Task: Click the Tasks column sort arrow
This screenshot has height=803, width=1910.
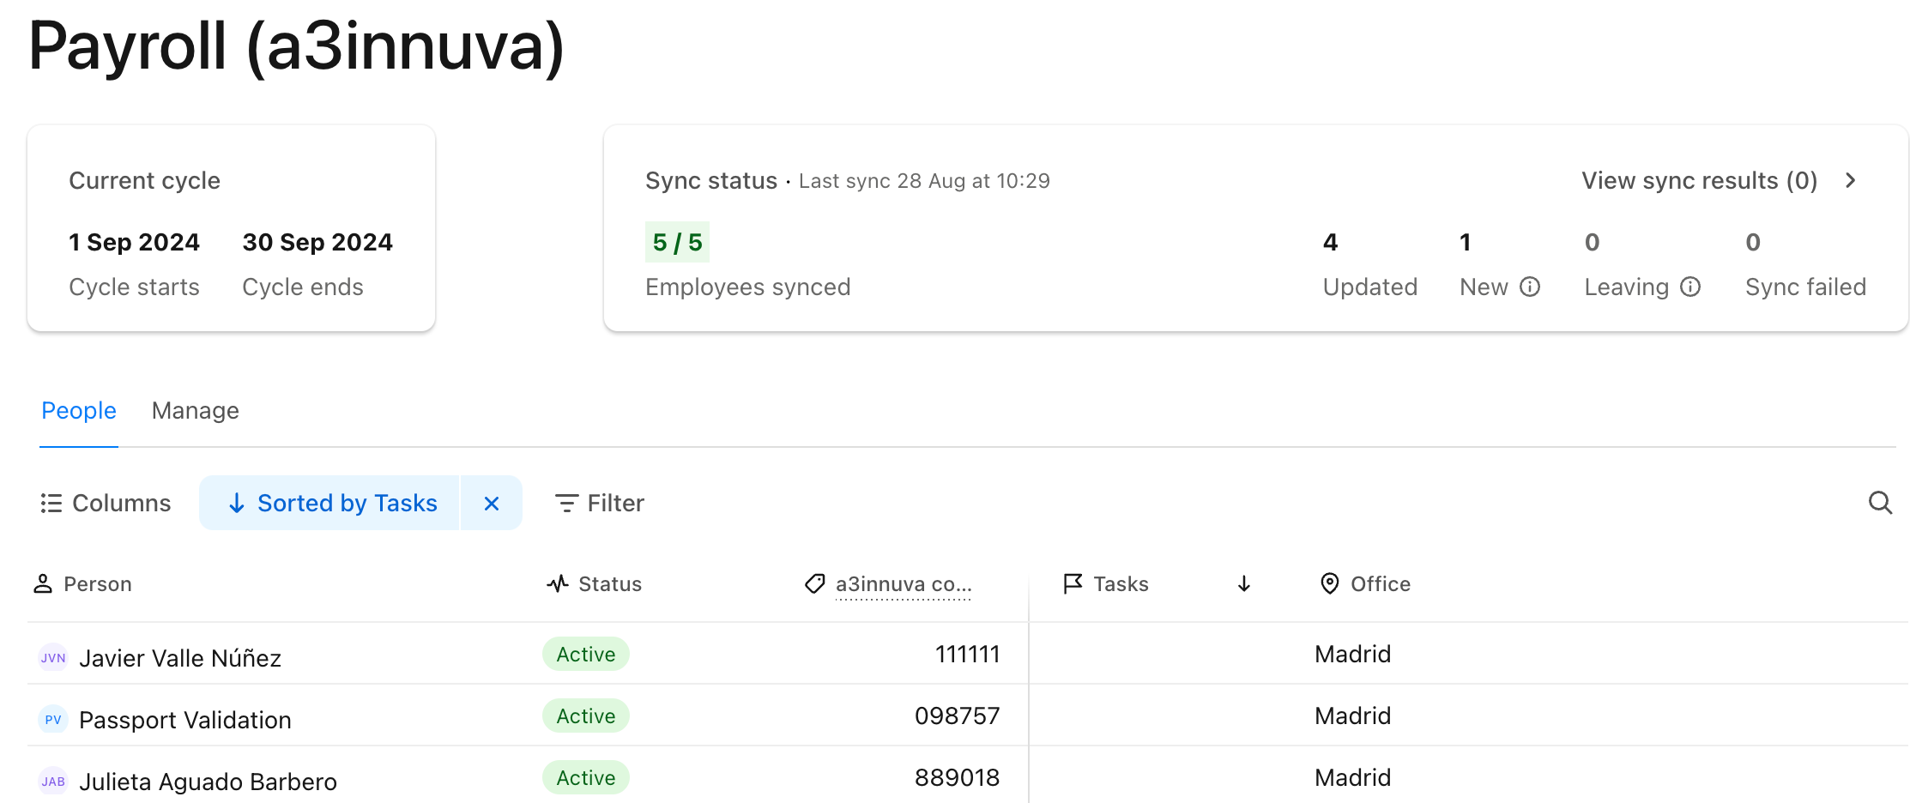Action: (x=1244, y=584)
